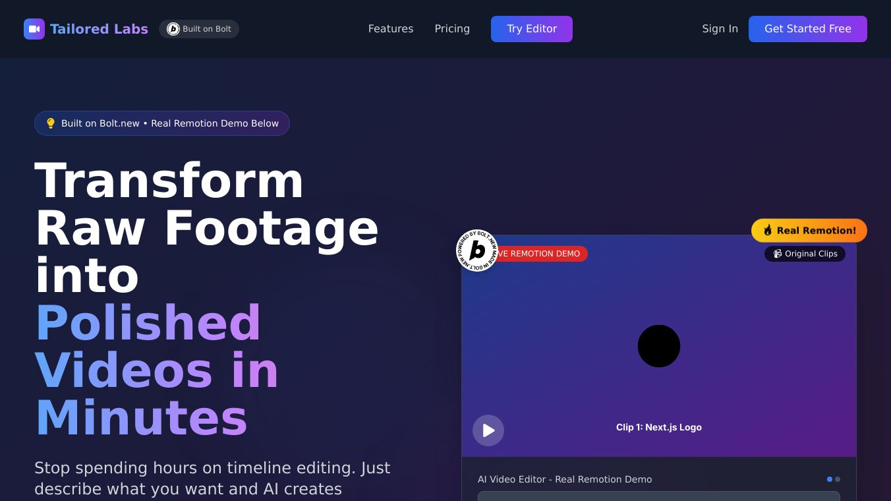Viewport: 891px width, 501px height.
Task: Focus the input box under AI Video Editor
Action: (x=659, y=496)
